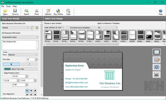
Task: Align text to center dot
Action: coord(31,94)
